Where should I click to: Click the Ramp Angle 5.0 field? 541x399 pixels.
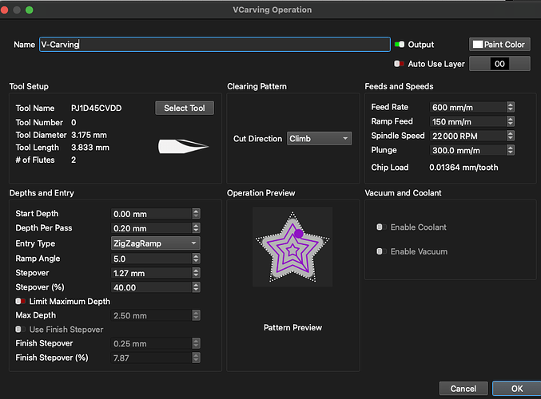pyautogui.click(x=152, y=259)
